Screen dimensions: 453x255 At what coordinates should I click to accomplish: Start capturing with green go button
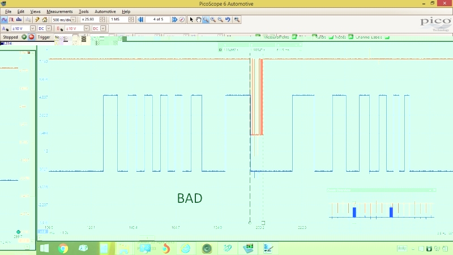point(24,37)
